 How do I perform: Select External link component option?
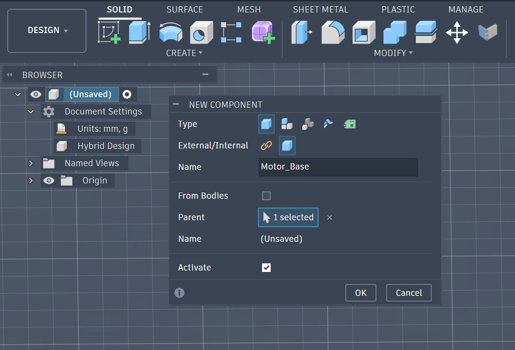coord(266,146)
